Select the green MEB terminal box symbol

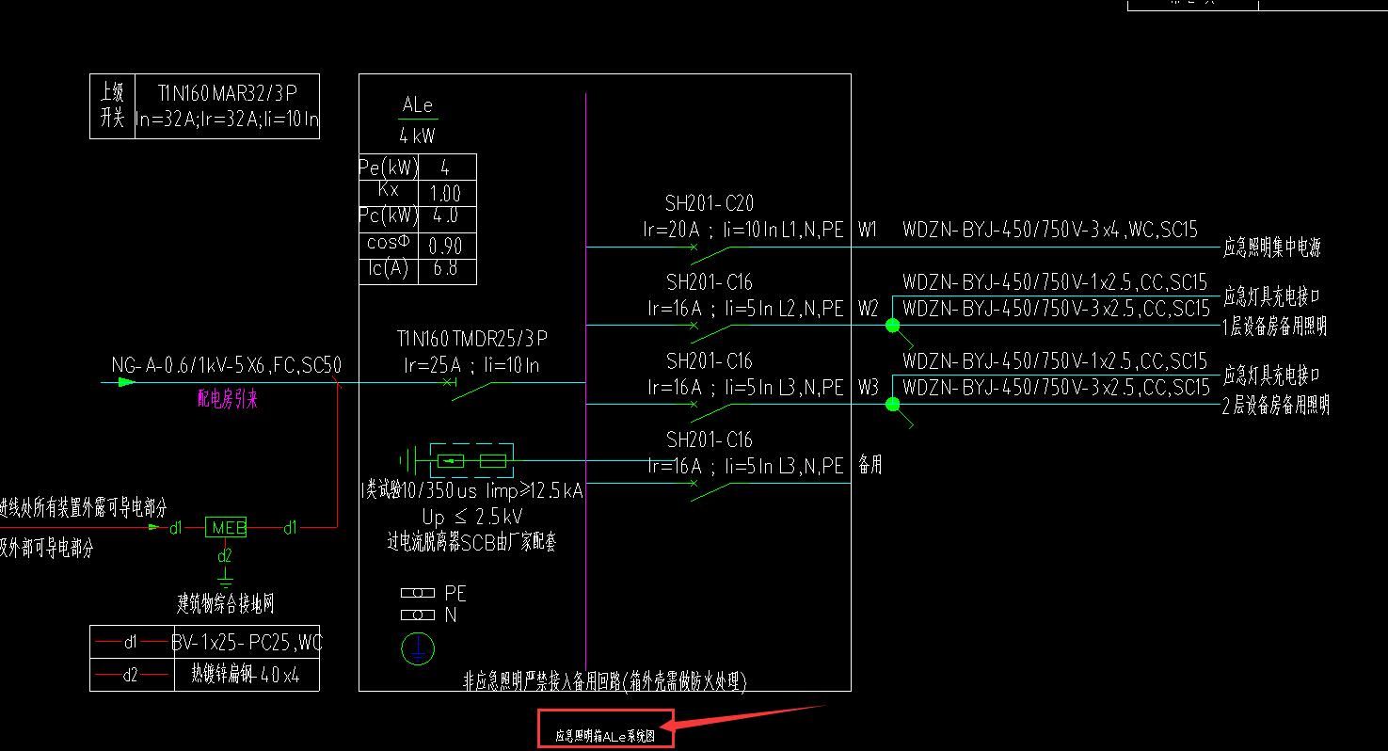[x=226, y=528]
